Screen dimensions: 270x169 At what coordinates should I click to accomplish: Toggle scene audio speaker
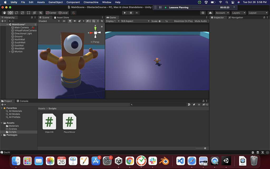[x=75, y=21]
